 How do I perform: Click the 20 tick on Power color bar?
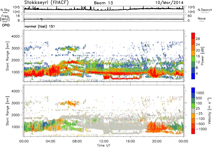click(x=198, y=50)
